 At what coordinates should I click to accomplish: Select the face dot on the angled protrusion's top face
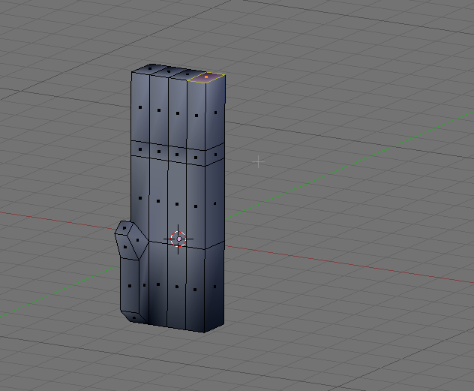(124, 228)
